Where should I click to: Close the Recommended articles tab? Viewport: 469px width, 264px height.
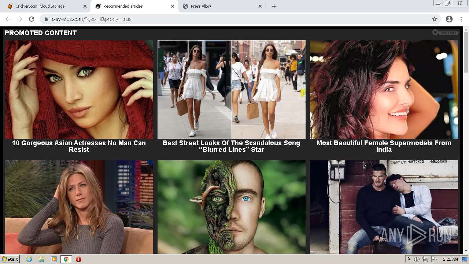coord(173,6)
